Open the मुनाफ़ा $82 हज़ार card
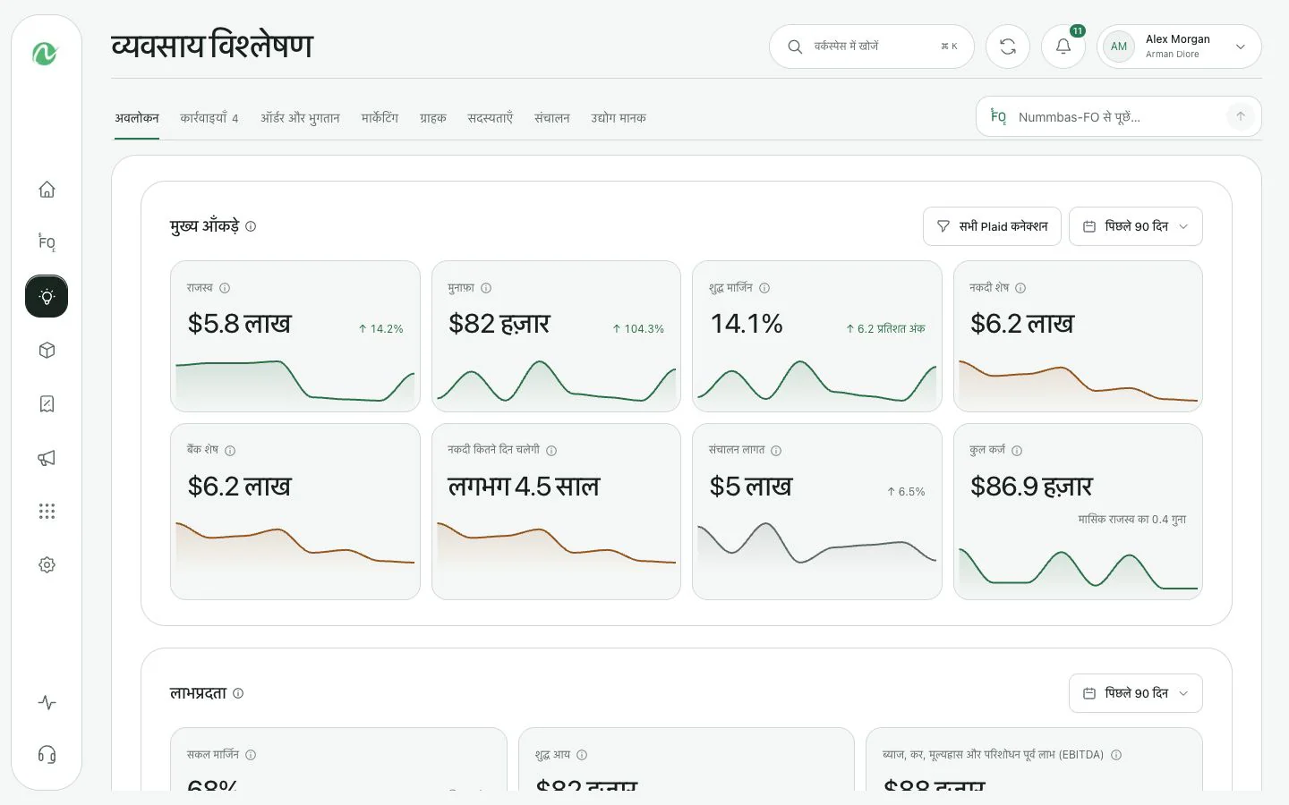Viewport: 1289px width, 805px height. pyautogui.click(x=556, y=336)
